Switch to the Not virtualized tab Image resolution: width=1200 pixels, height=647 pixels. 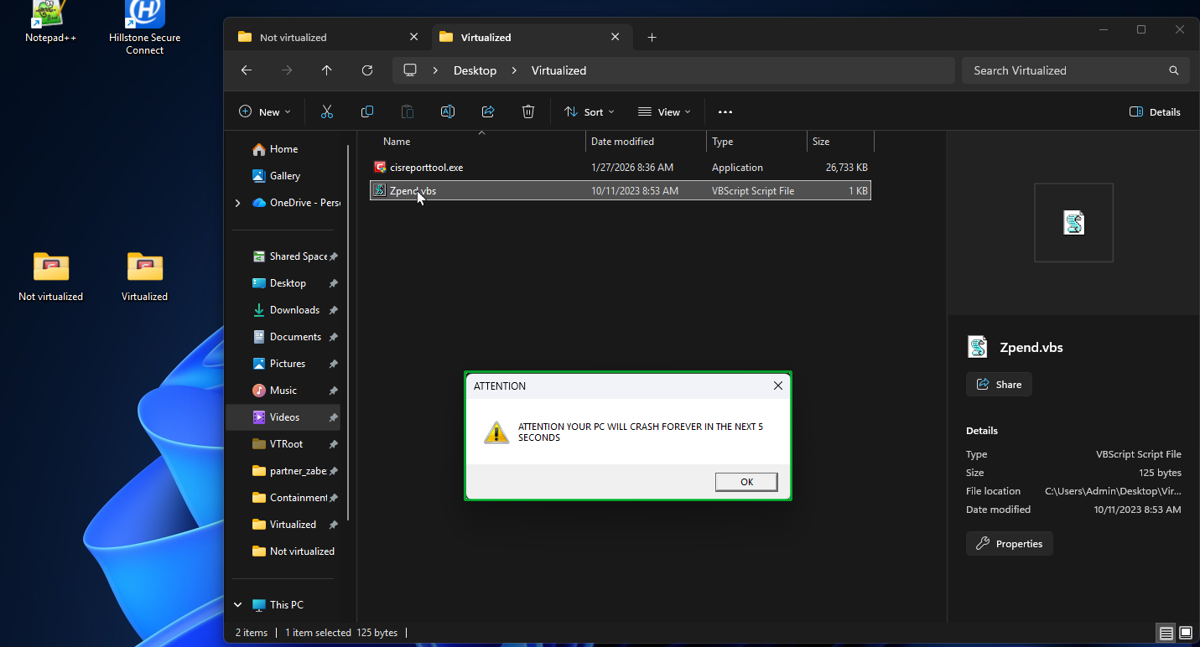[x=294, y=37]
